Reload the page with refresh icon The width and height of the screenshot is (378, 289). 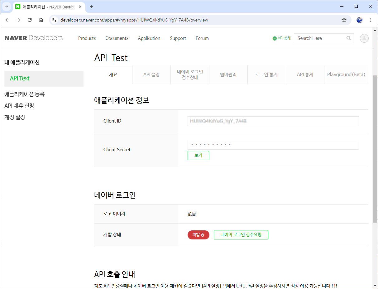30,20
